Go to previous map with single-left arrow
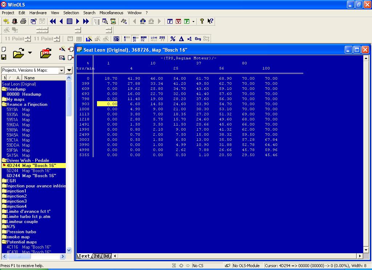The image size is (372, 270). click(x=61, y=21)
